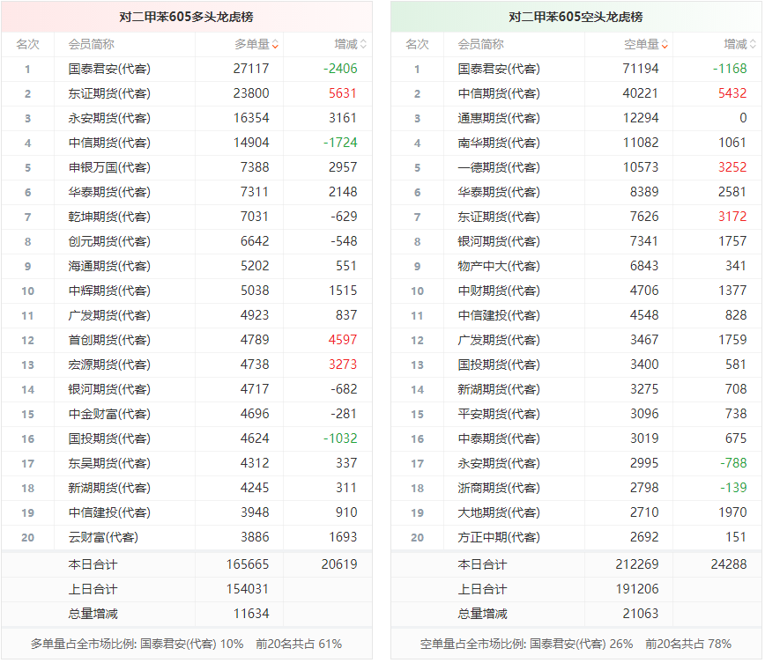
Task: Click 东吴期货(代客) member name
Action: 109,463
